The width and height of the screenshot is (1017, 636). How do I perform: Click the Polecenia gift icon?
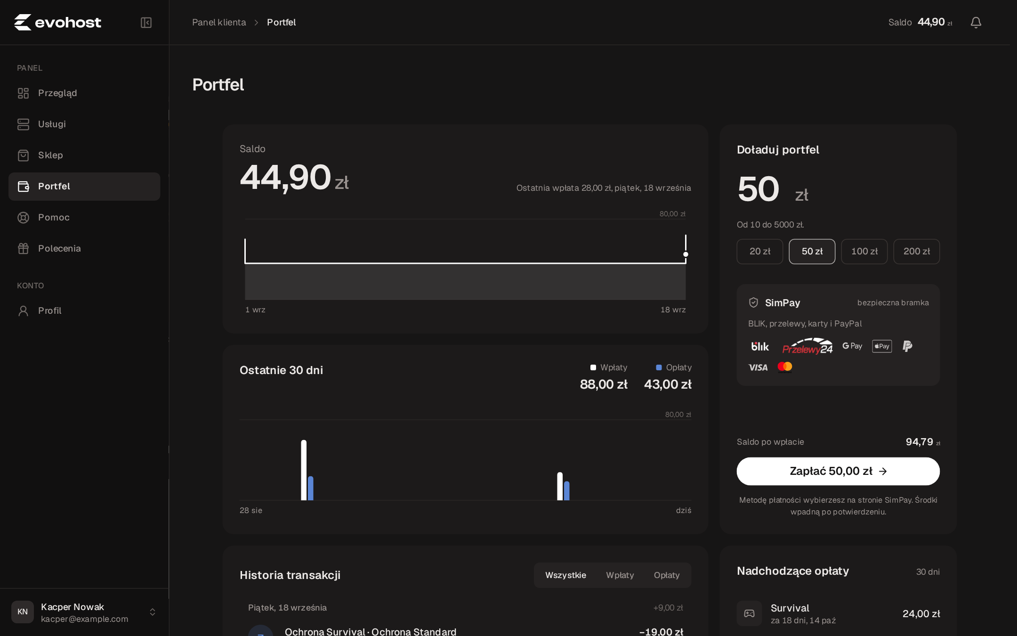[x=23, y=249]
